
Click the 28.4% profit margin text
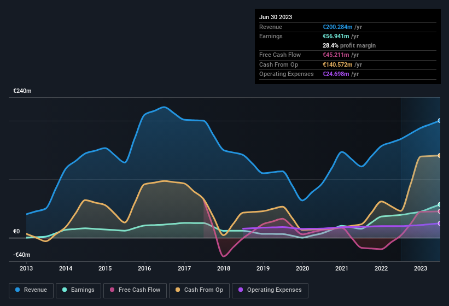(x=349, y=45)
